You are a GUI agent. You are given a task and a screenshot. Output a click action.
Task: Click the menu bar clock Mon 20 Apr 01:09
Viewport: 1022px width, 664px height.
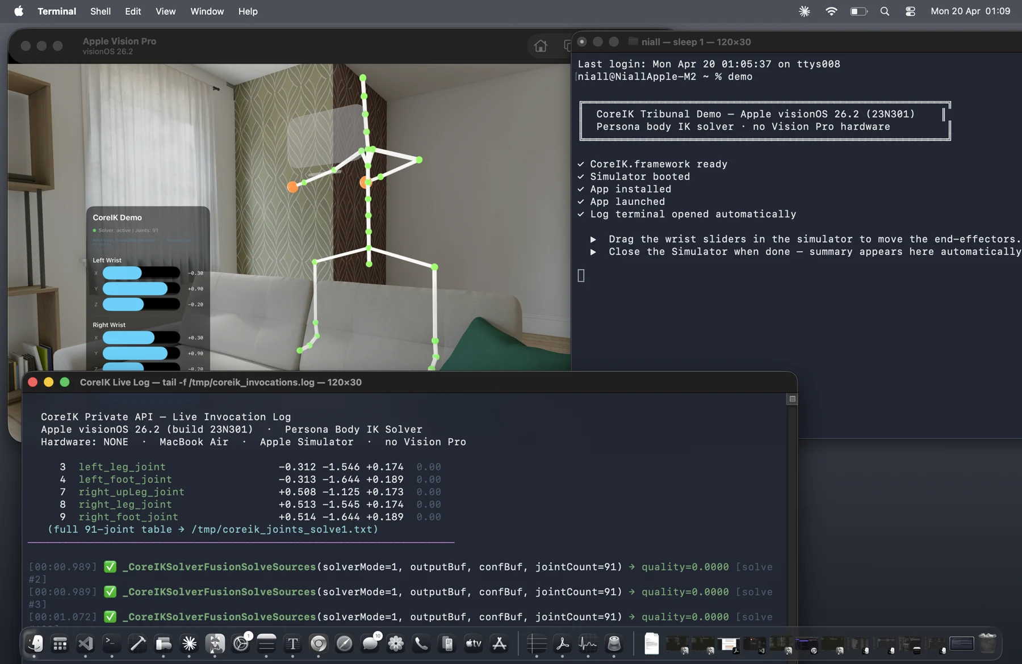pyautogui.click(x=970, y=11)
